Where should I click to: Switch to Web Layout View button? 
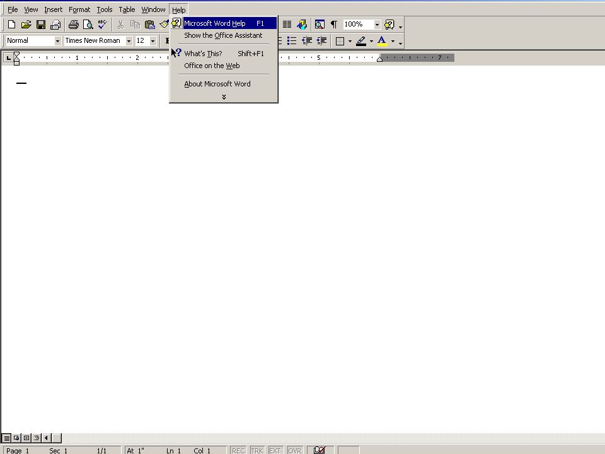[16, 438]
